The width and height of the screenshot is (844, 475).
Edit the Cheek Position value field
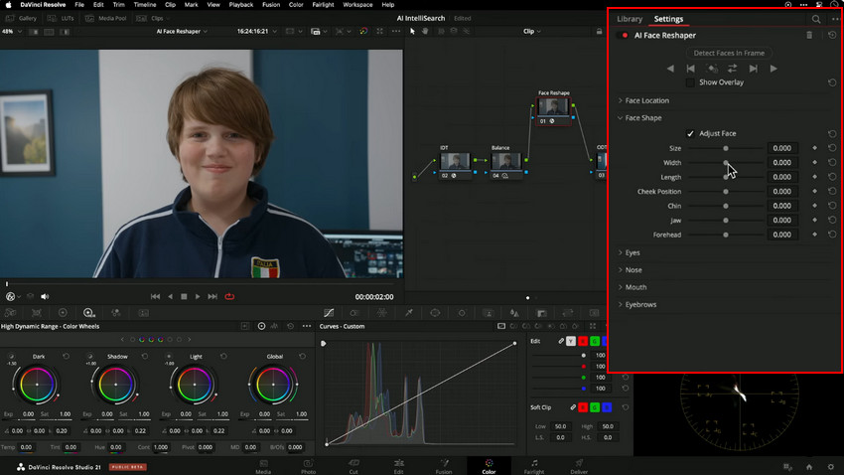point(782,192)
